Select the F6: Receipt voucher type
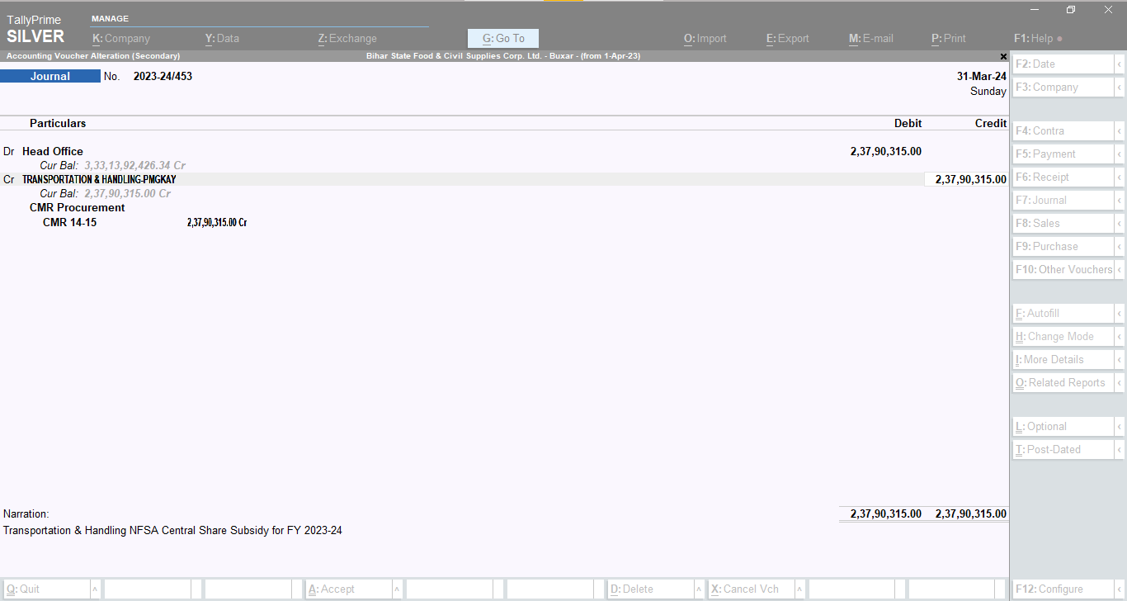1127x601 pixels. pyautogui.click(x=1063, y=177)
